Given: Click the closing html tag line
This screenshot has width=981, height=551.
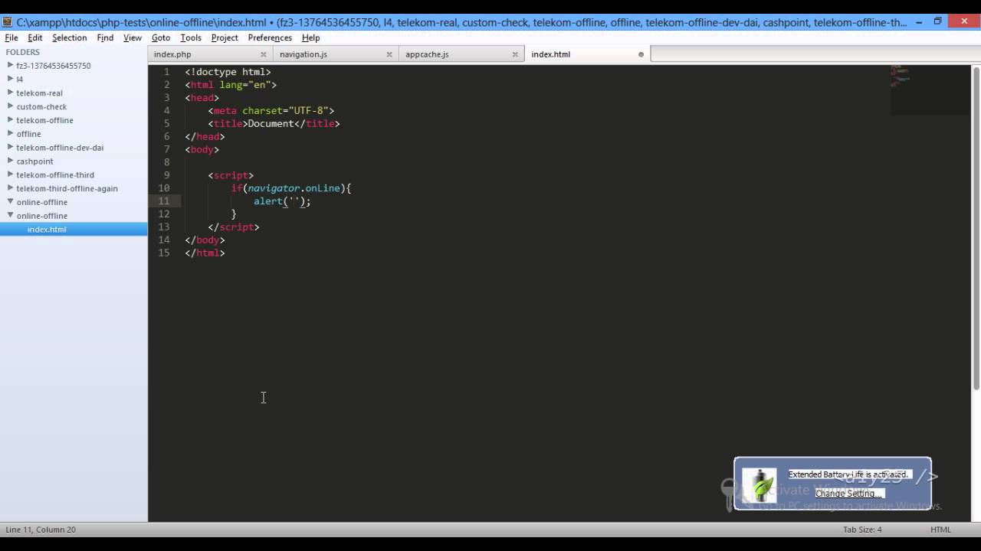Looking at the screenshot, I should [x=205, y=253].
